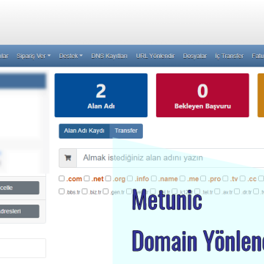The image size is (264, 264).
Task: Open the Destek dropdown menu
Action: tap(71, 56)
